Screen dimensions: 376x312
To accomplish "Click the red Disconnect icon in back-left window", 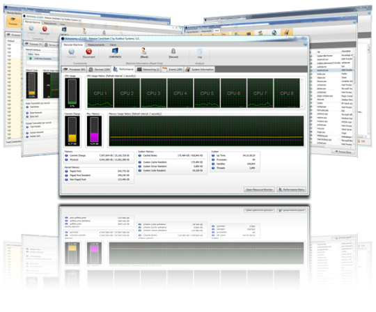I will point(45,29).
